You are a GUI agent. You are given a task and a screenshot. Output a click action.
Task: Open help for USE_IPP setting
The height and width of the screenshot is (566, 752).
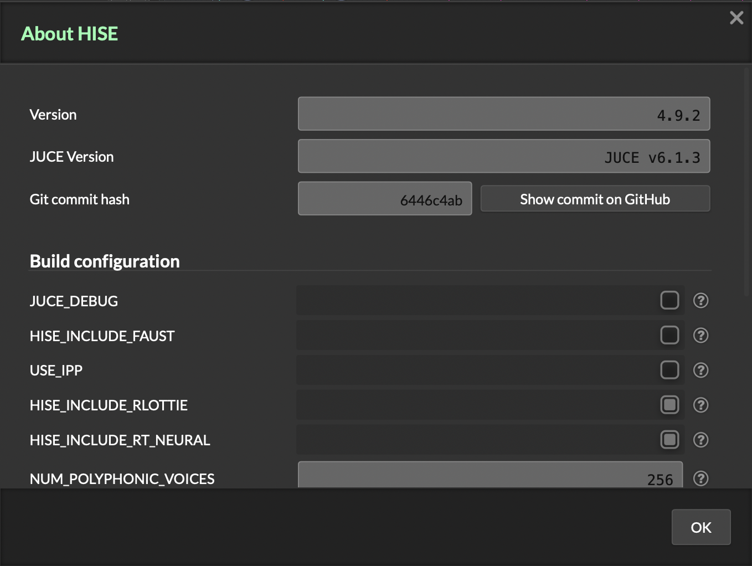[x=701, y=370]
